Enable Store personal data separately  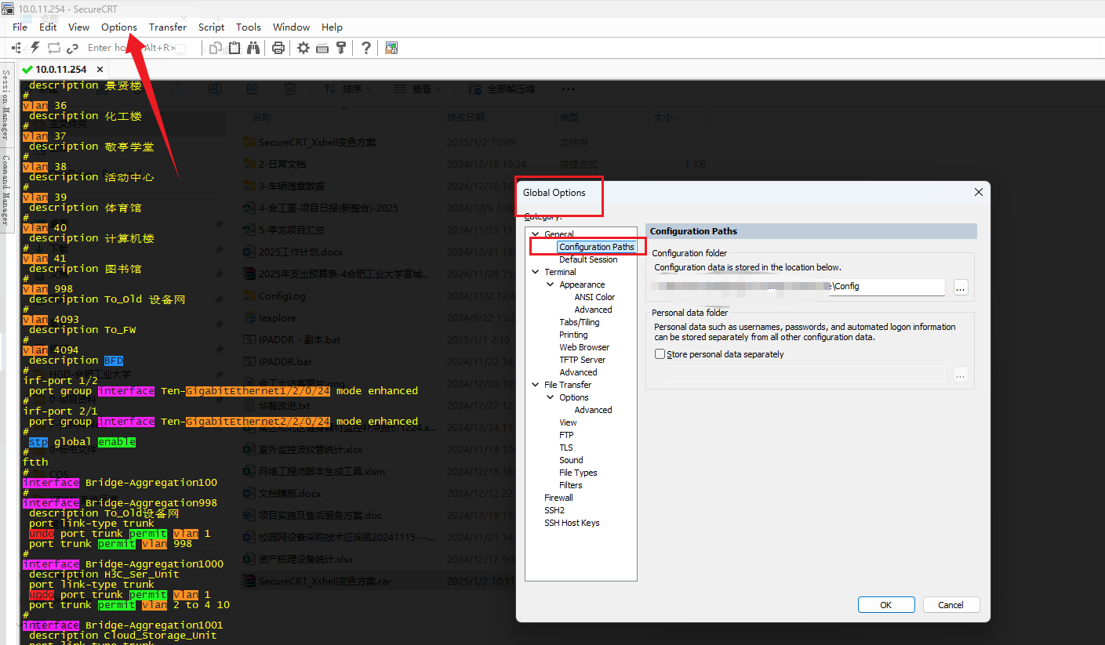(x=660, y=353)
